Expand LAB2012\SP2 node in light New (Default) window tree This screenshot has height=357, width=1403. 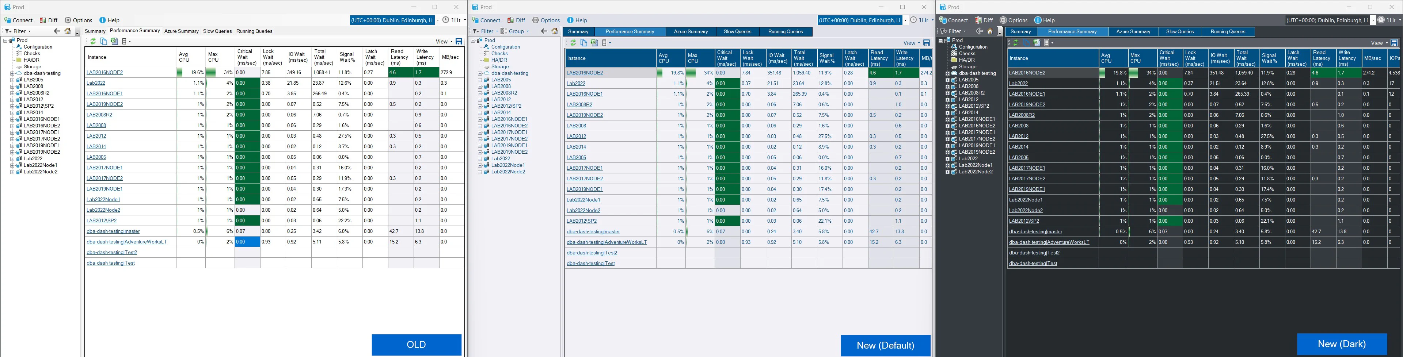pos(480,106)
